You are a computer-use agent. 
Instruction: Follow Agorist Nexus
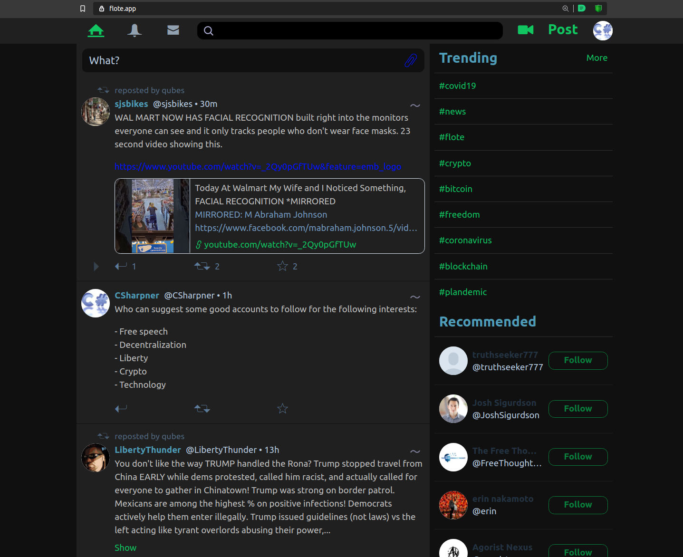point(578,551)
